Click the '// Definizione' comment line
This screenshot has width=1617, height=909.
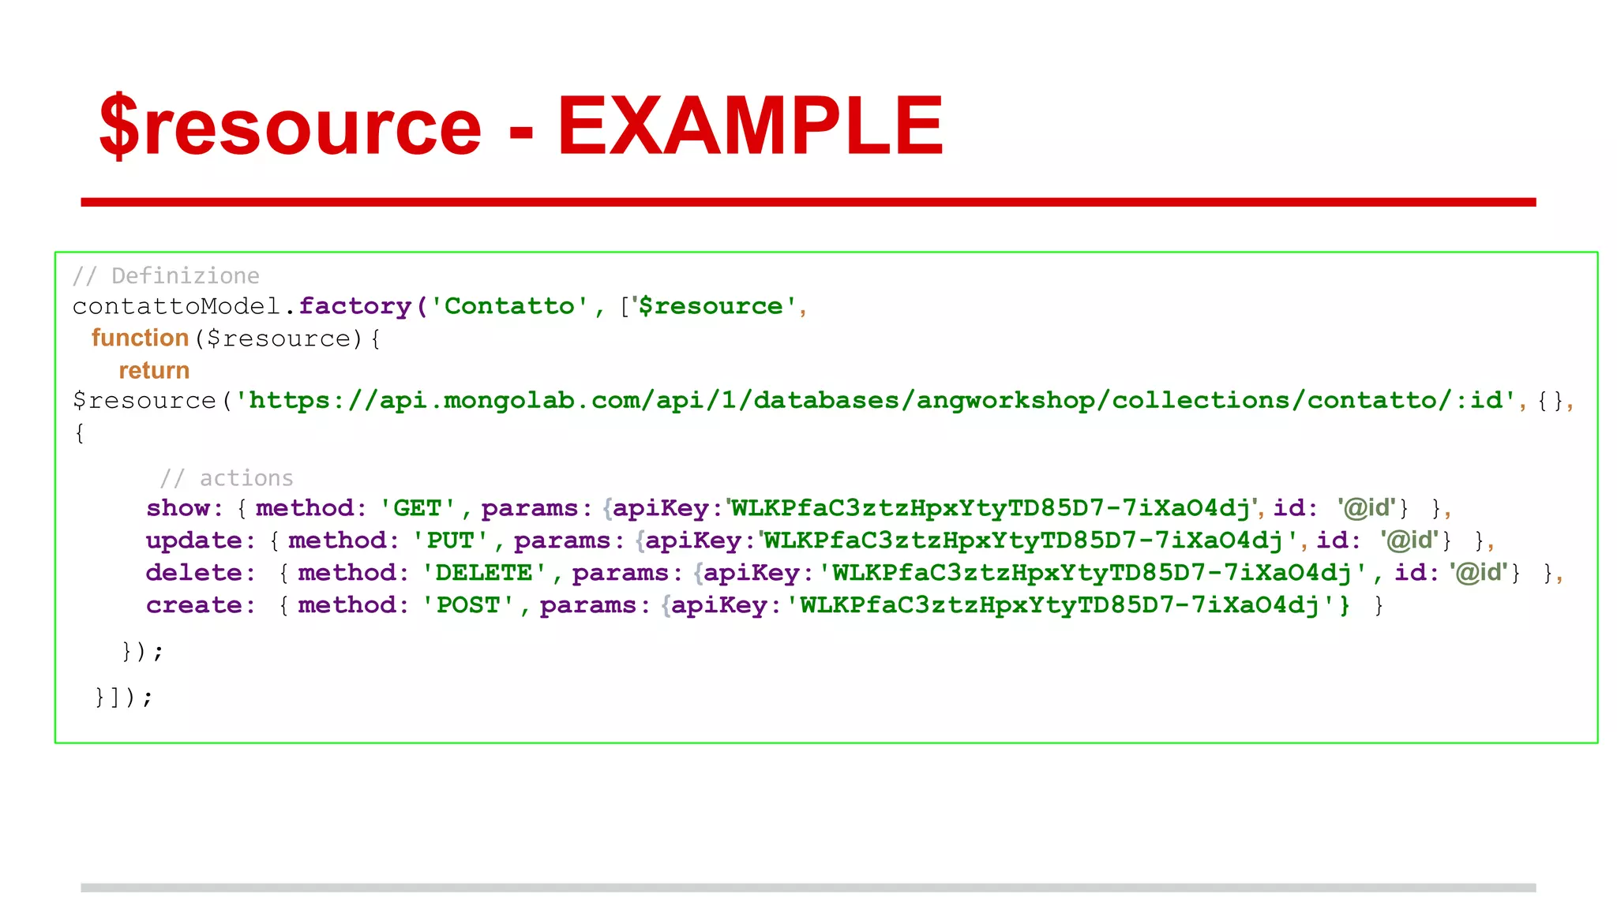coord(166,275)
